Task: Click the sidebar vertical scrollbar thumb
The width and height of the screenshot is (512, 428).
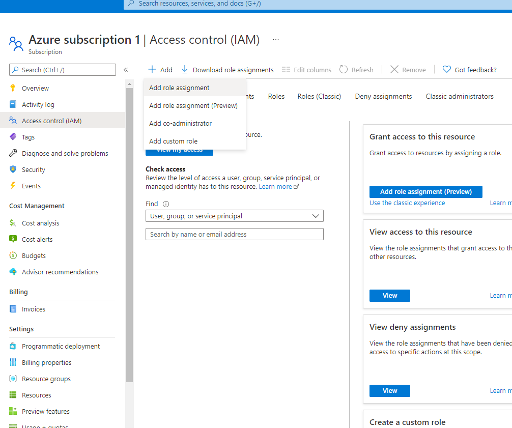Action: pos(129,235)
